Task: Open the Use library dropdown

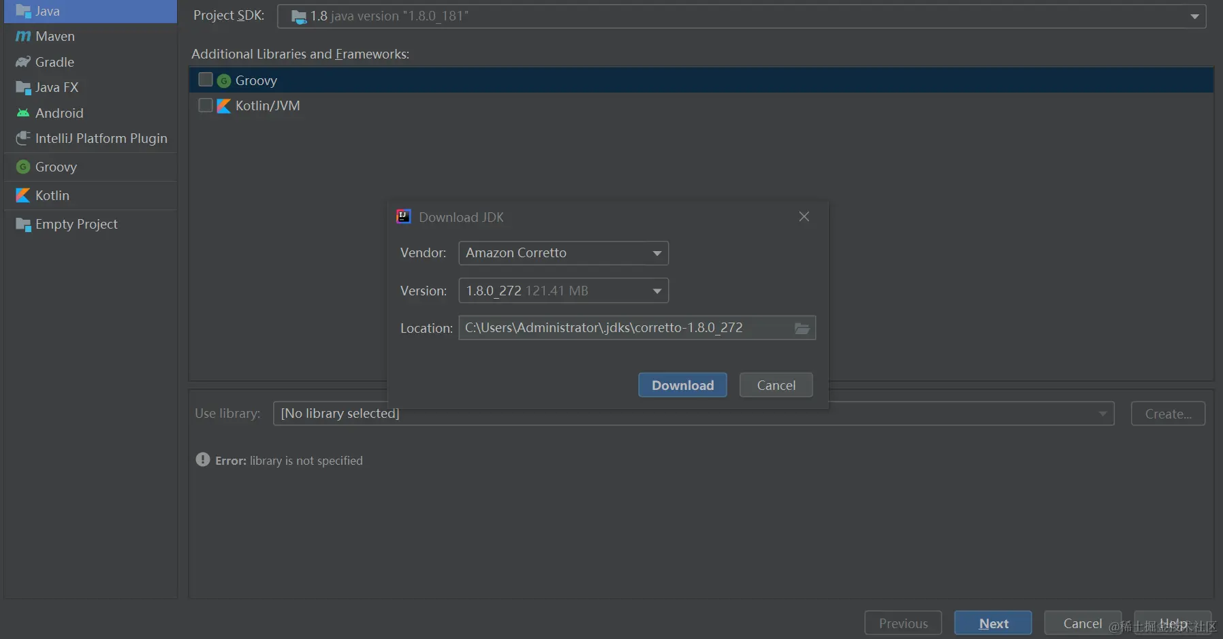Action: click(693, 414)
